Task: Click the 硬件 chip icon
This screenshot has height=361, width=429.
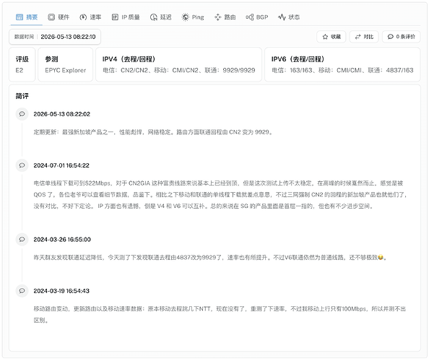Action: click(x=51, y=17)
